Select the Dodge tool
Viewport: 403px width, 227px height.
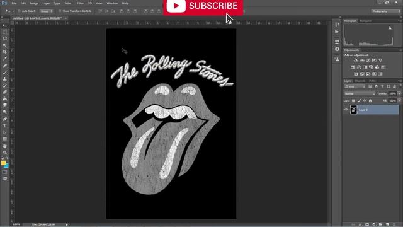point(4,112)
